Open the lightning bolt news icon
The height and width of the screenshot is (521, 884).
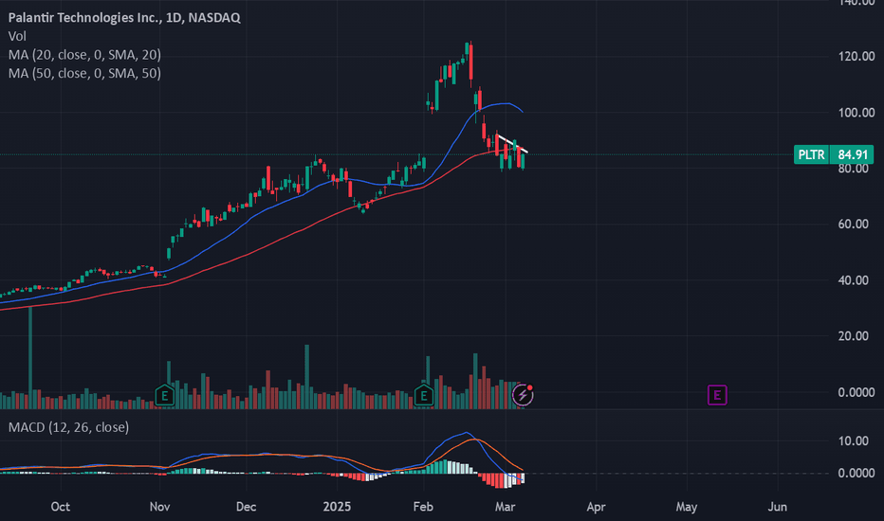click(523, 395)
